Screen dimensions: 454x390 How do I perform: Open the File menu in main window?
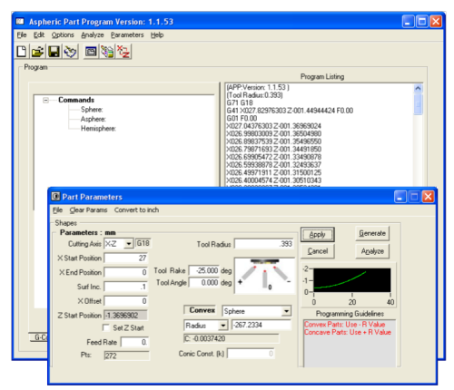click(22, 35)
